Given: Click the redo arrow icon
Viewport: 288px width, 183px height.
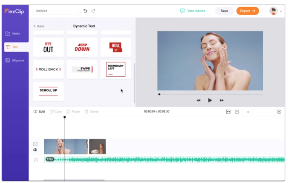Looking at the screenshot, I should (93, 11).
